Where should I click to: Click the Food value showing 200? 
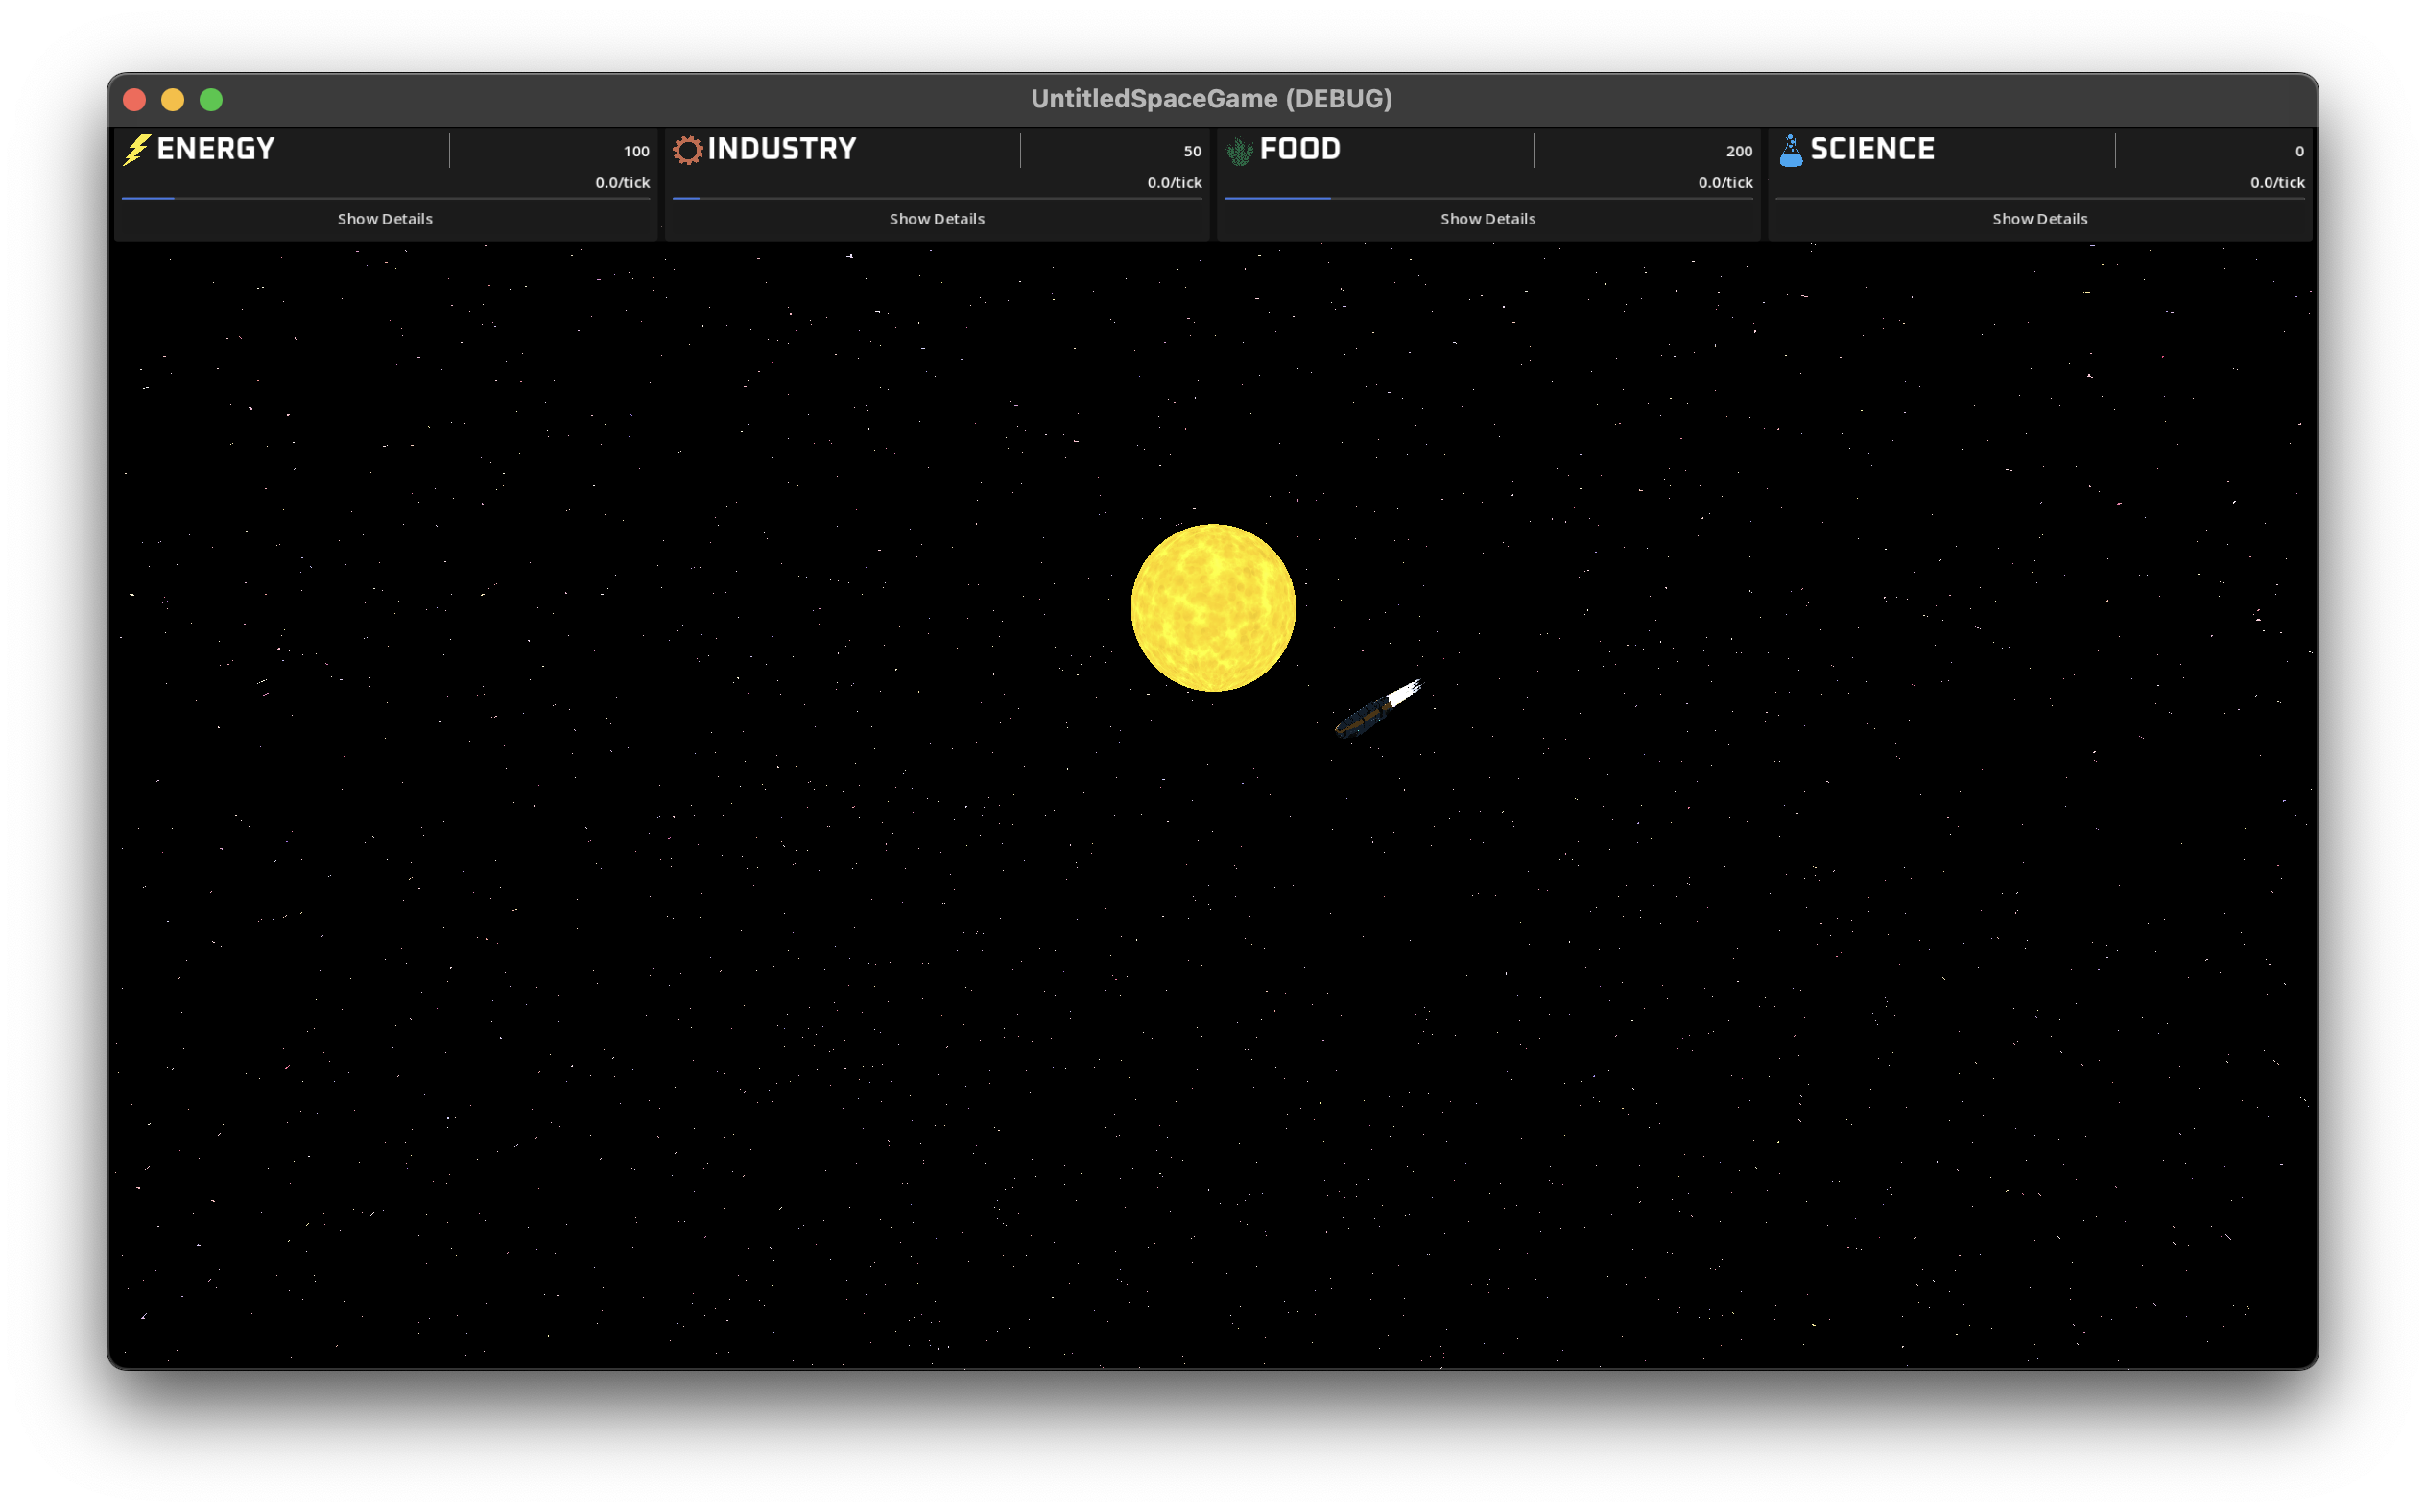pos(1740,151)
